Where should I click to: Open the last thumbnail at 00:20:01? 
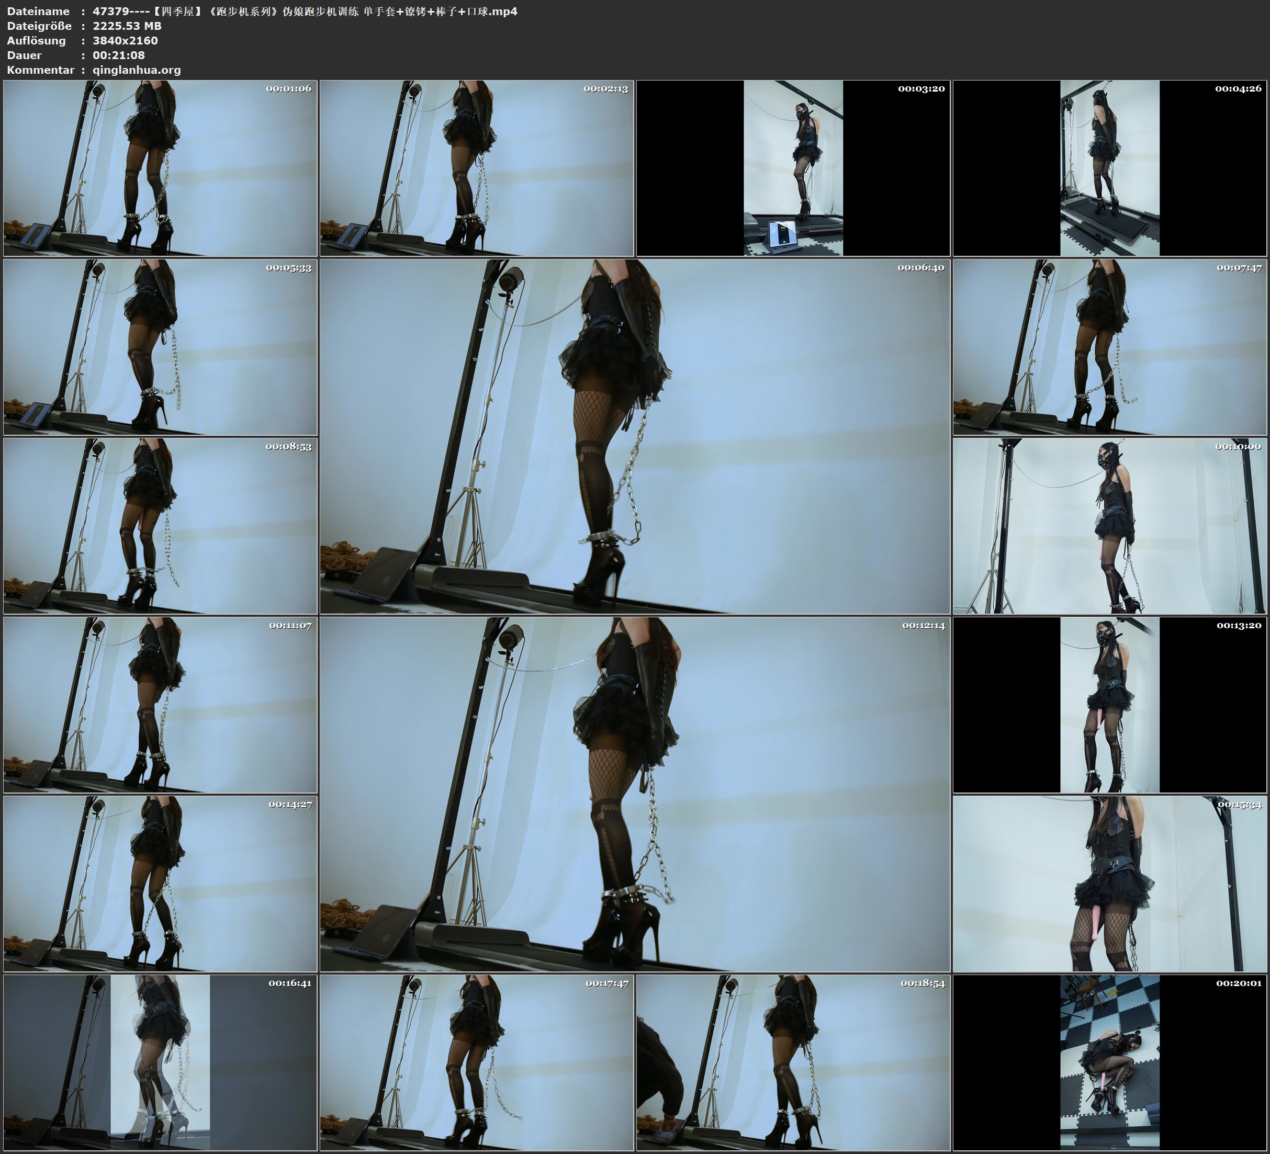1110,1062
